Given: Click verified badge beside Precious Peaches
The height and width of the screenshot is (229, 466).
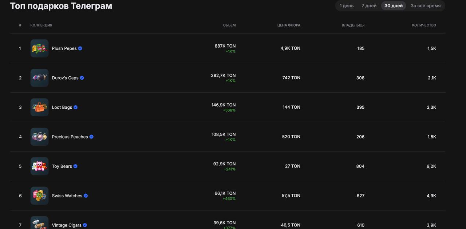Looking at the screenshot, I should tap(91, 137).
